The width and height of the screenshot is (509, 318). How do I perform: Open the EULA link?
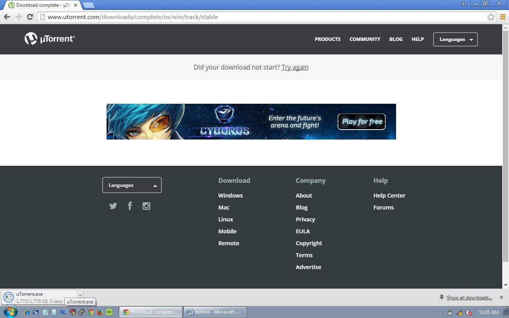click(303, 231)
